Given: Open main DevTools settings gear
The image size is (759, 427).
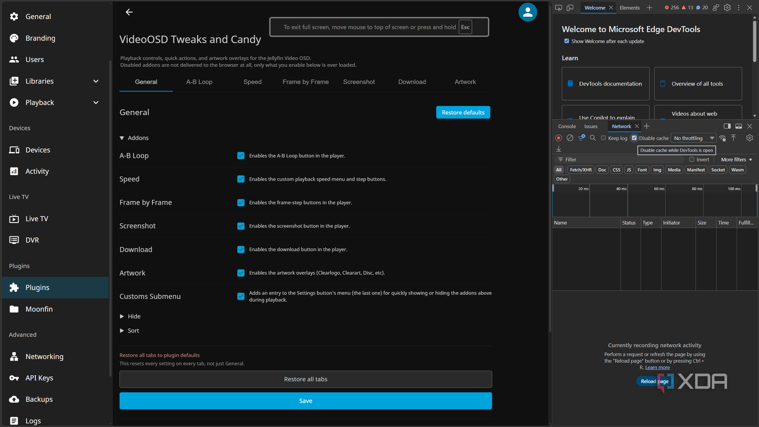Looking at the screenshot, I should click(727, 8).
